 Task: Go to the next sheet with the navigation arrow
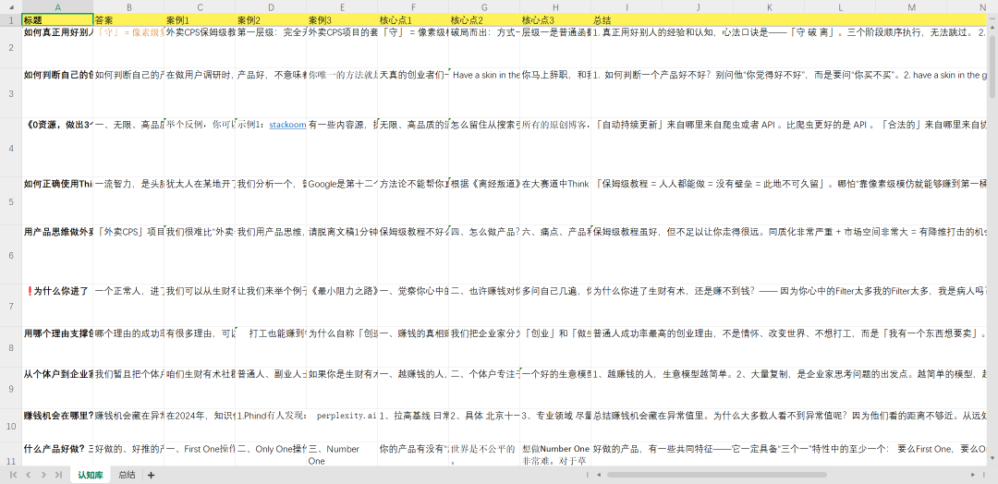pyautogui.click(x=43, y=475)
